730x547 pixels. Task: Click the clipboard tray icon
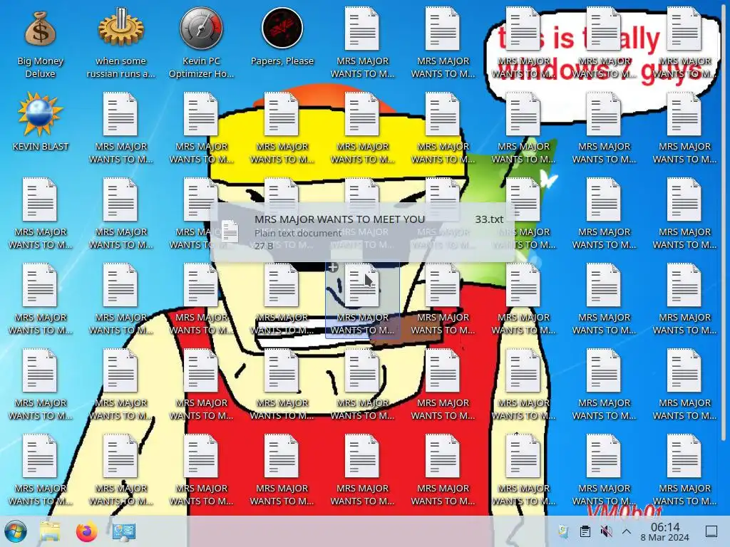point(585,531)
